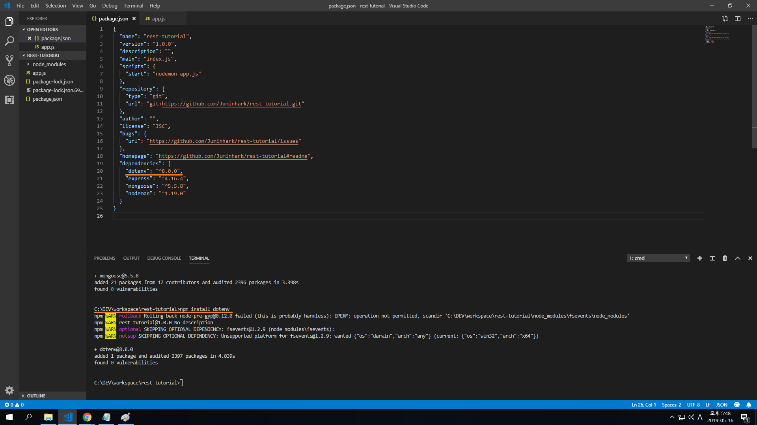The height and width of the screenshot is (425, 757).
Task: Kill the terminal with trash icon
Action: coord(725,258)
